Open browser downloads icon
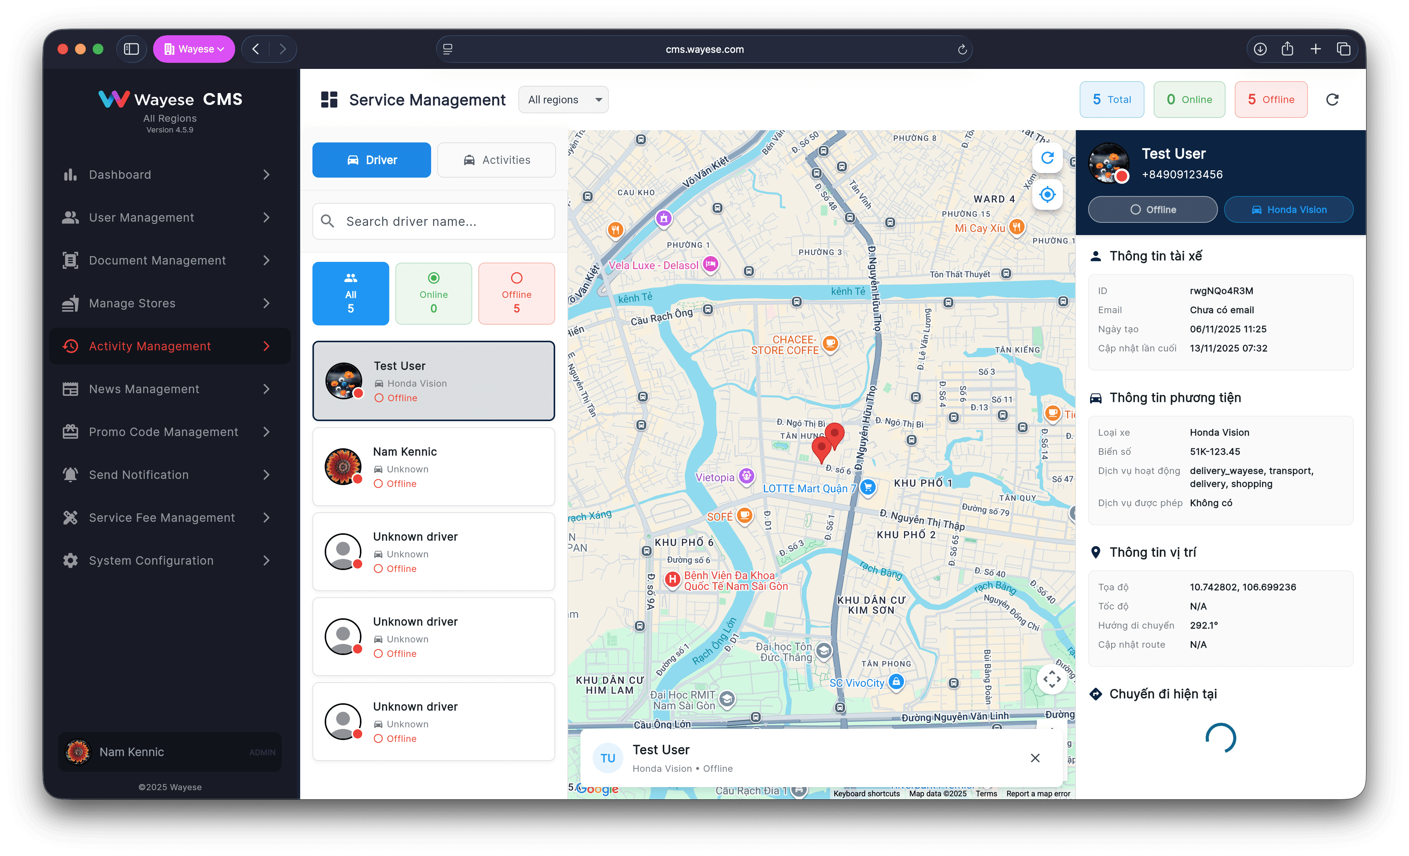The image size is (1409, 856). (1260, 49)
